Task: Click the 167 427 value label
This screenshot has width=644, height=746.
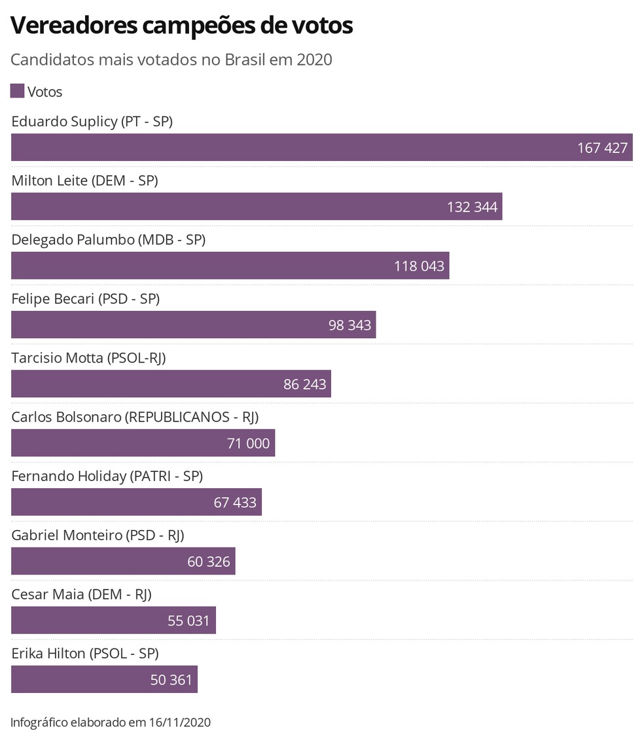Action: pyautogui.click(x=602, y=148)
